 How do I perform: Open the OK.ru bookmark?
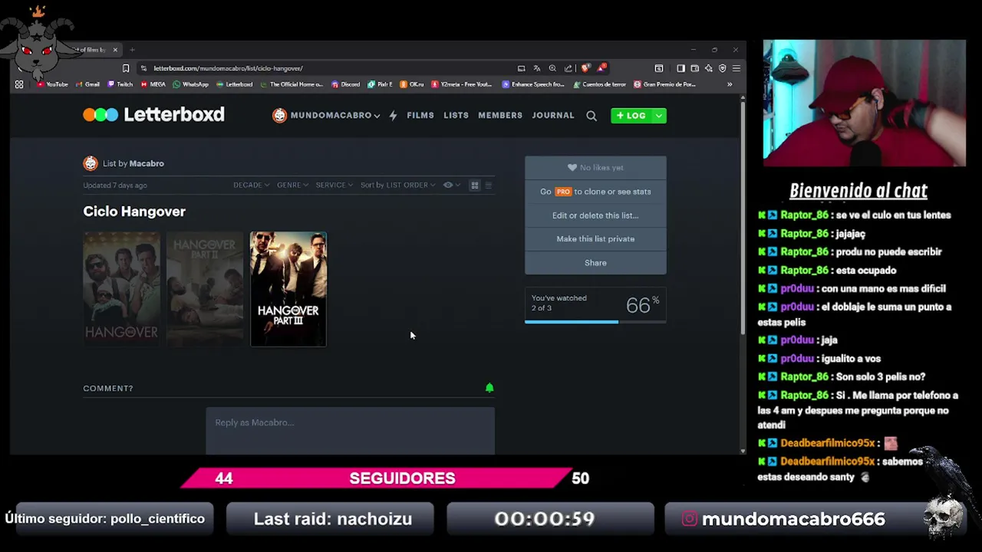(413, 84)
